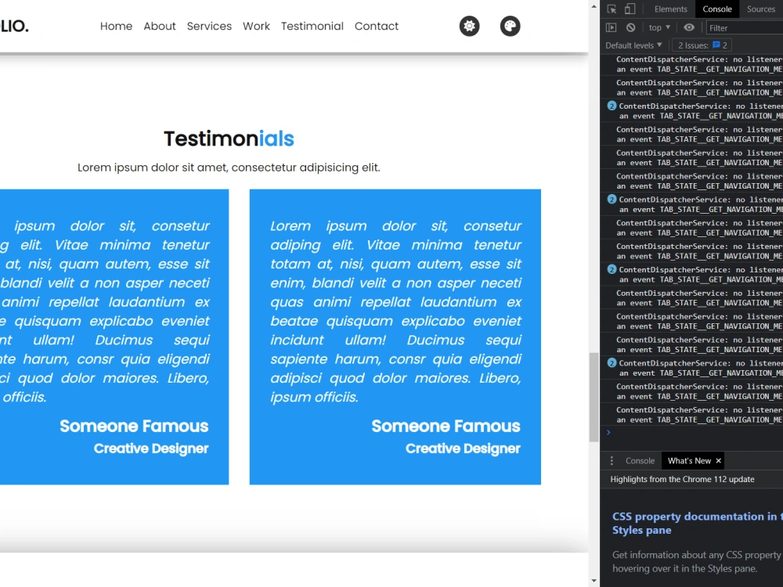This screenshot has width=783, height=587.
Task: Select the inspect element picker icon
Action: (612, 9)
